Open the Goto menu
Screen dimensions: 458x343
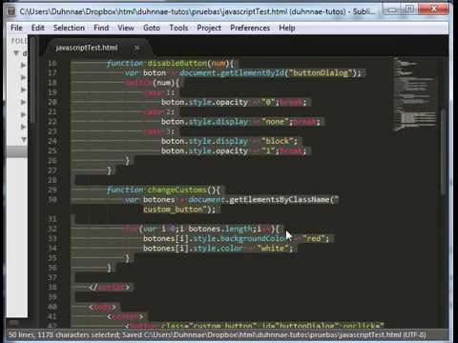tap(152, 28)
